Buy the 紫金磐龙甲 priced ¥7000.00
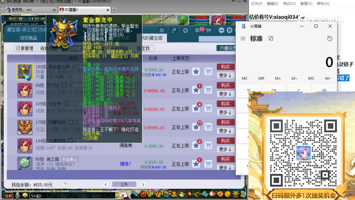Image resolution: width=355 pixels, height=200 pixels. pos(226,67)
